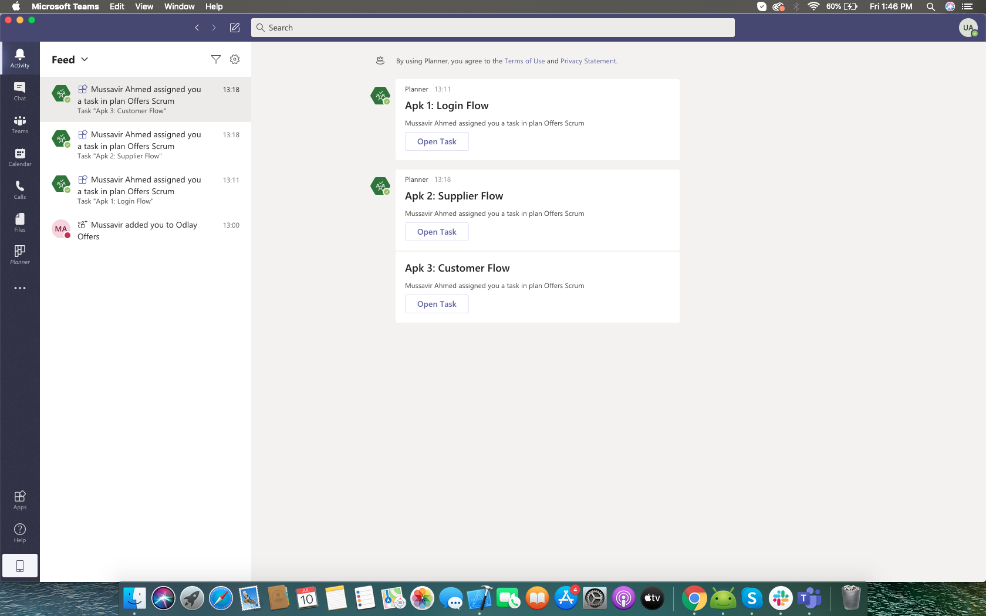Open the Chat section in sidebar
The width and height of the screenshot is (986, 616).
coord(19,91)
